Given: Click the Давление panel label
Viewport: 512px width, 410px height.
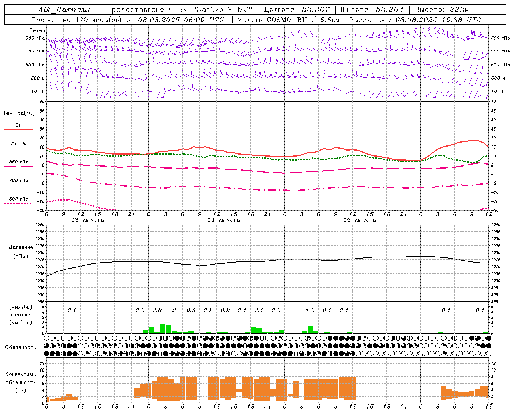Looking at the screenshot, I should (21, 247).
